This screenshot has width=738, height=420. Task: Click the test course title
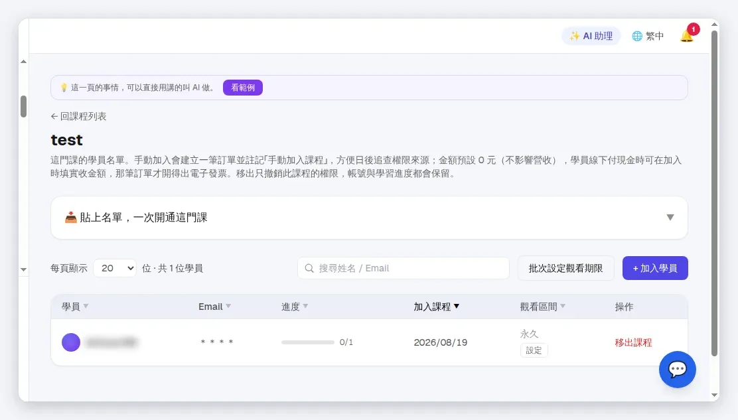coord(66,140)
